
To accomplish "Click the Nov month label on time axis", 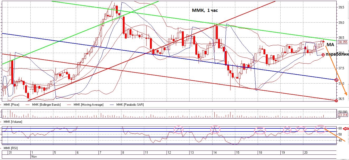I will coord(34,156).
